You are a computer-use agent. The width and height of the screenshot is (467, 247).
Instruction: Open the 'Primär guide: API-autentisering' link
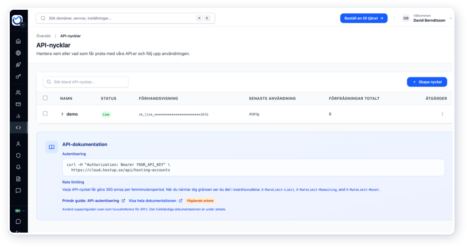[x=93, y=201]
